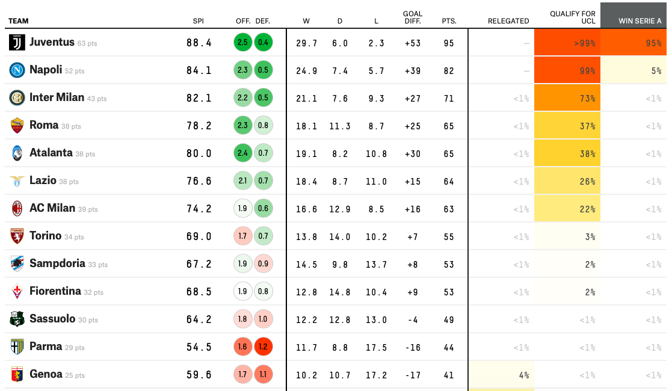Viewport: 672px width, 391px height.
Task: Open the Fiorentina team name link
Action: [55, 291]
